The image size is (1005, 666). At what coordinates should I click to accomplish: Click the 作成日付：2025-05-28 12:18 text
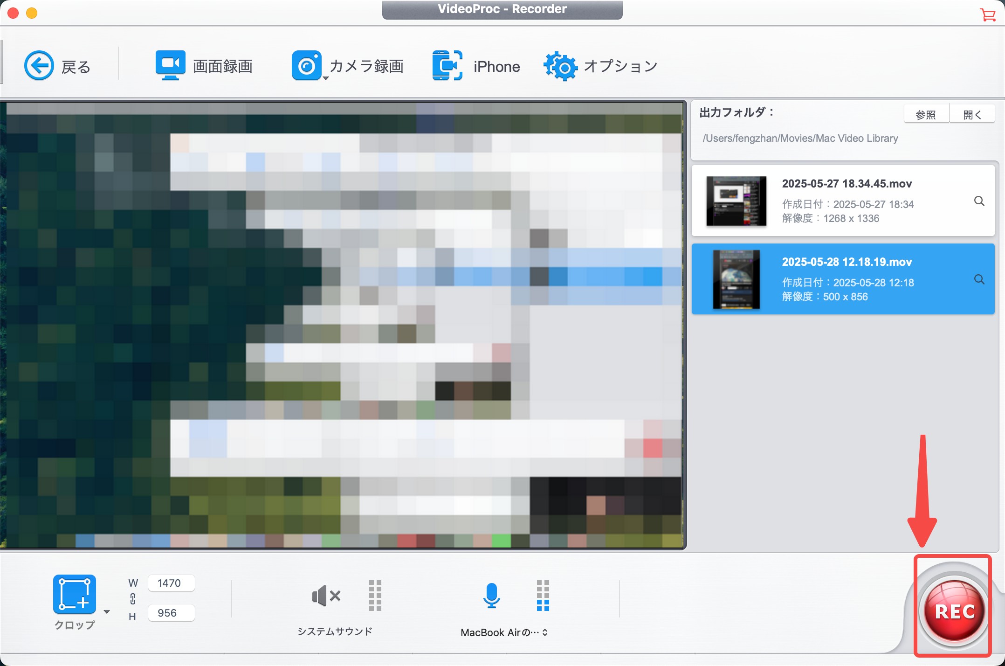click(847, 283)
